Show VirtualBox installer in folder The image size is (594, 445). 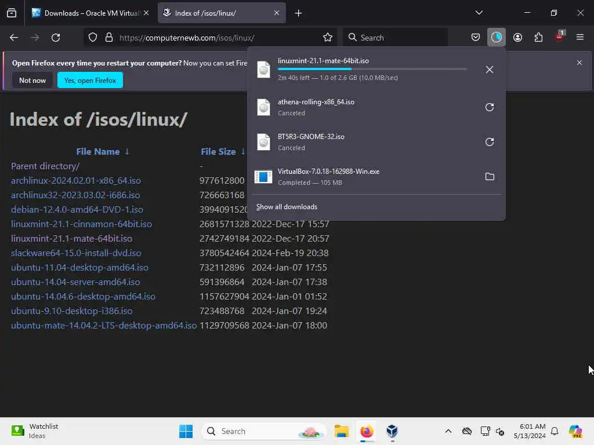tap(490, 177)
